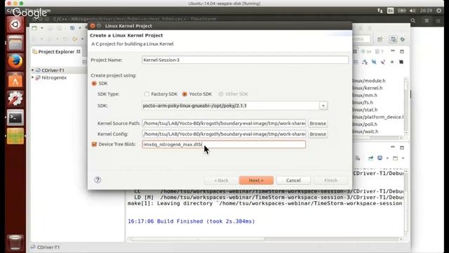
Task: Click the Project Name input field
Action: tap(245, 60)
